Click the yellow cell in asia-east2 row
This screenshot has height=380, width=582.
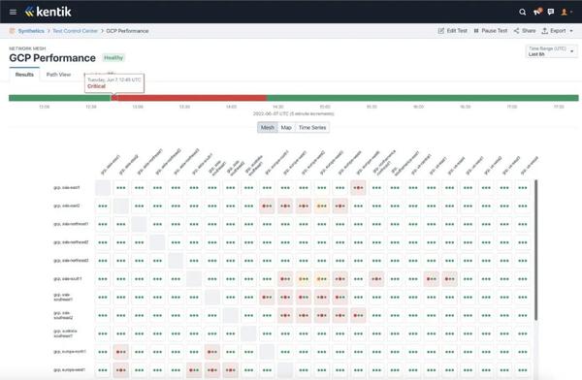point(322,206)
